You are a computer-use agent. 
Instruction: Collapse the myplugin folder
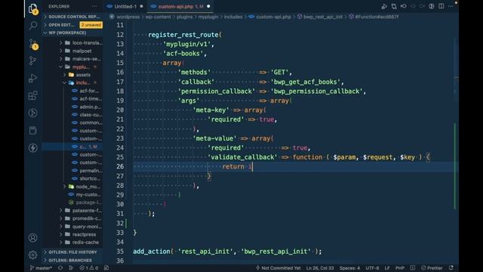point(81,67)
